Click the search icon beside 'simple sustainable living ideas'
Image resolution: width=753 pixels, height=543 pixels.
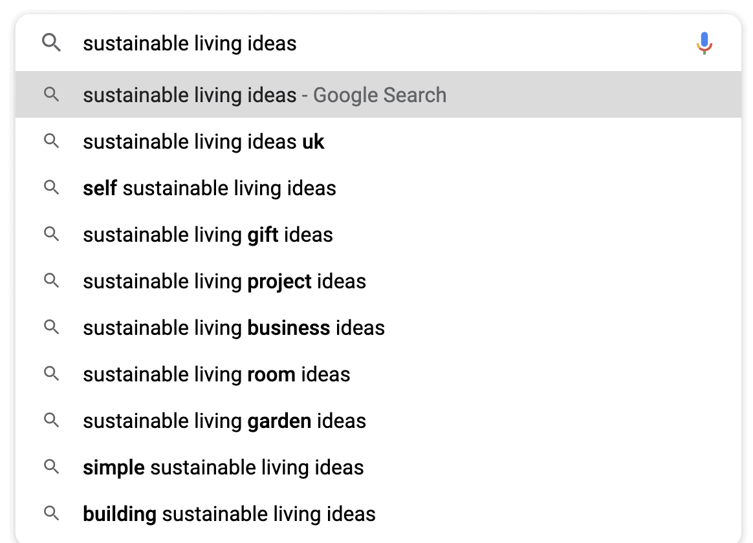tap(52, 467)
